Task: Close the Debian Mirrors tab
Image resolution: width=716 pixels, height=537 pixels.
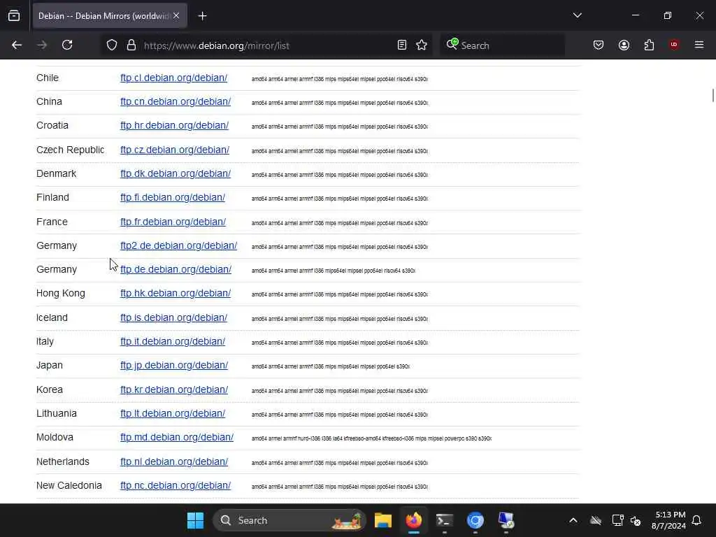Action: [176, 15]
